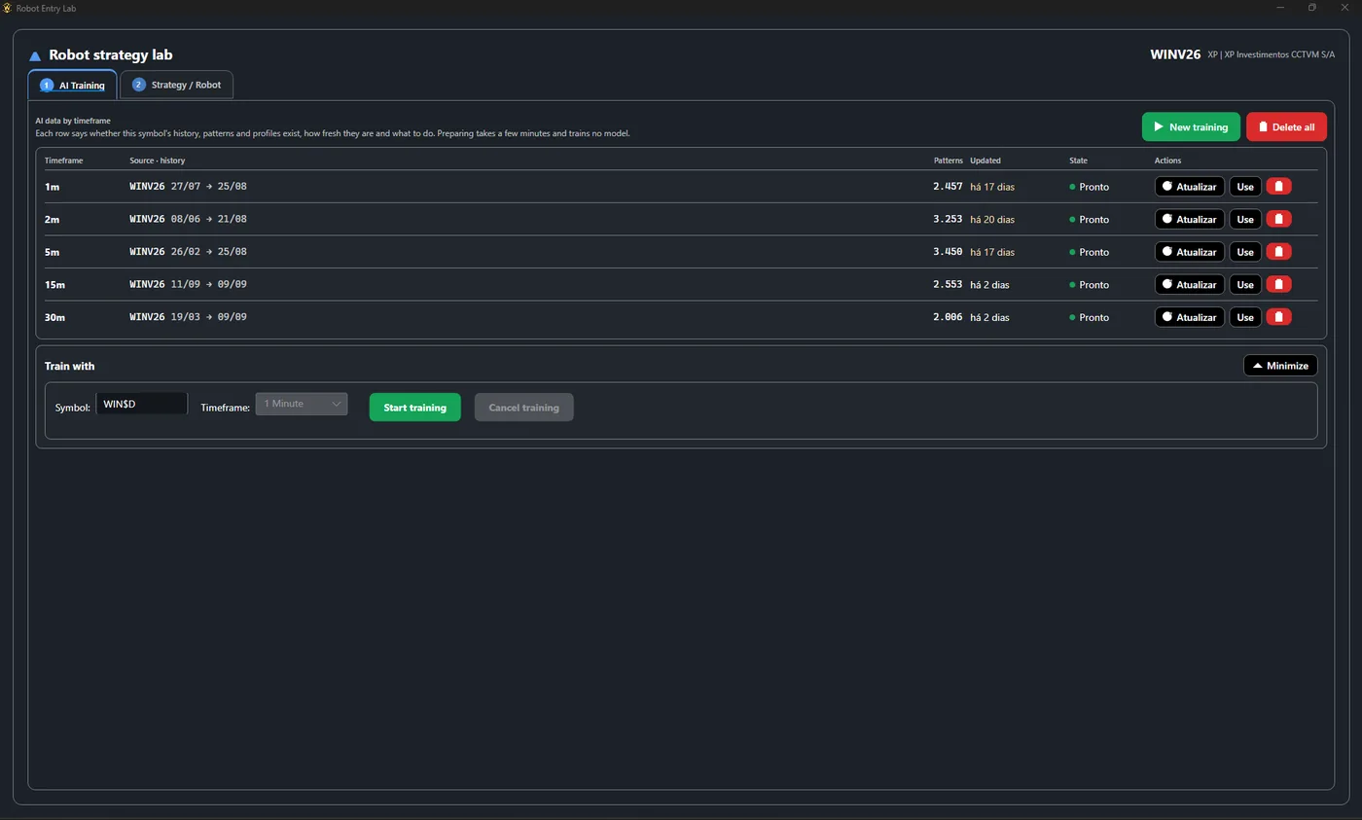Click the source text 'WINV26 11/09 → 09/09'
The height and width of the screenshot is (820, 1362).
(x=188, y=284)
